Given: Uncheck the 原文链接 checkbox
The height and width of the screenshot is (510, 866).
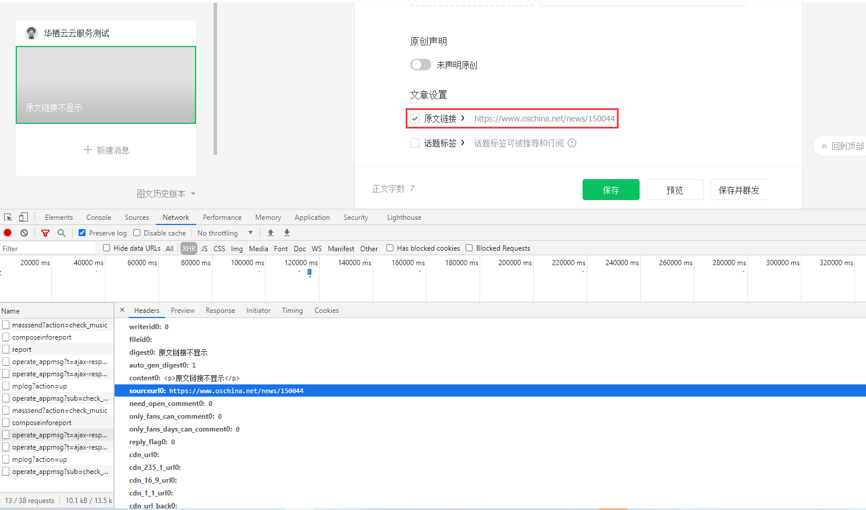Looking at the screenshot, I should pyautogui.click(x=415, y=119).
